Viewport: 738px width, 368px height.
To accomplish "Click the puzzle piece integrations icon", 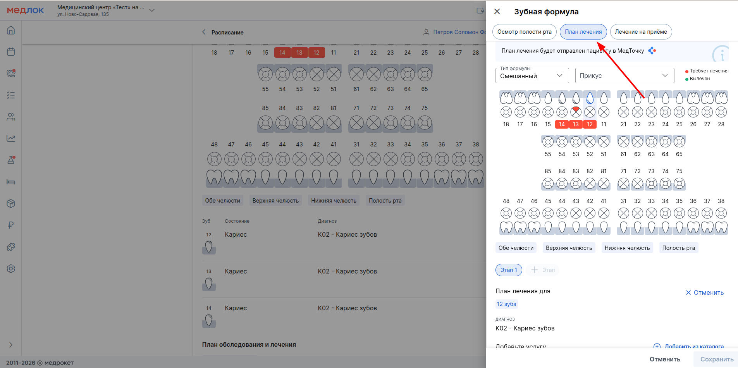I will click(x=11, y=247).
